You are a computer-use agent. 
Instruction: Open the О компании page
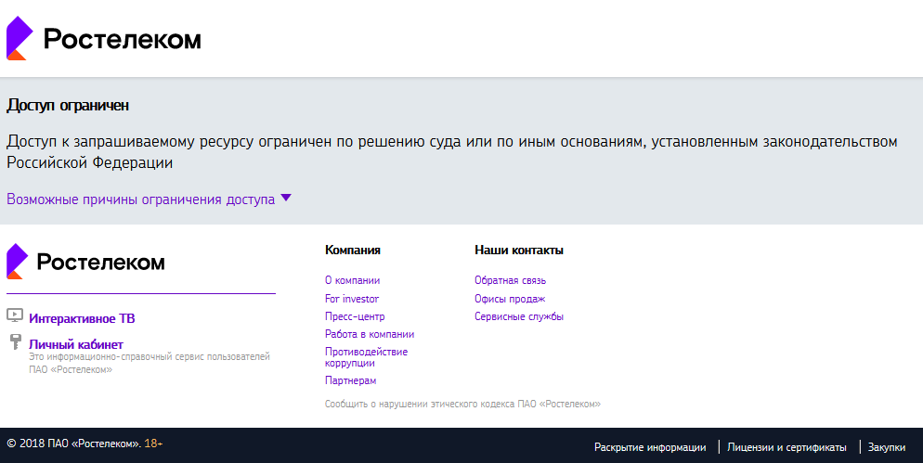point(353,280)
